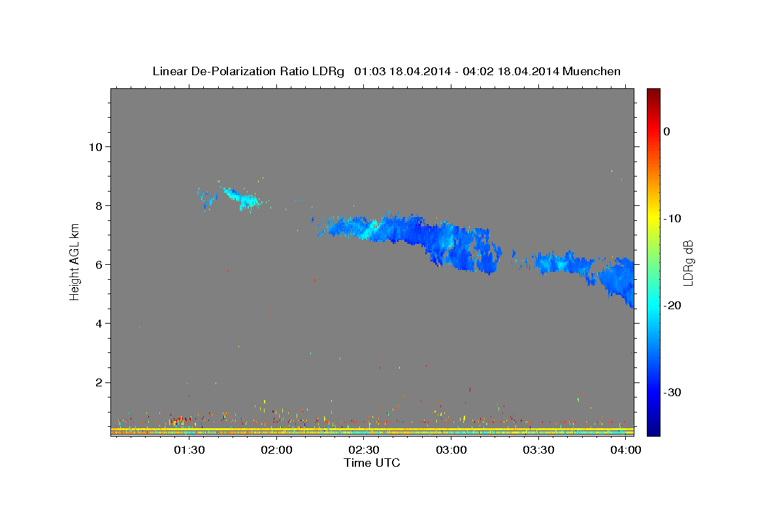Click the 'LDRg dB' colorbar label
The width and height of the screenshot is (784, 523).
[687, 263]
